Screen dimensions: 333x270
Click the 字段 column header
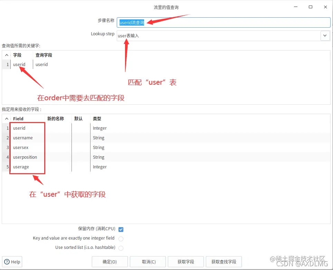[21, 55]
